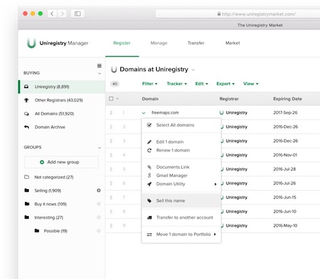Screen dimensions: 320x279
Task: Open Move 1 domain to Portfolio submenu
Action: 181,234
